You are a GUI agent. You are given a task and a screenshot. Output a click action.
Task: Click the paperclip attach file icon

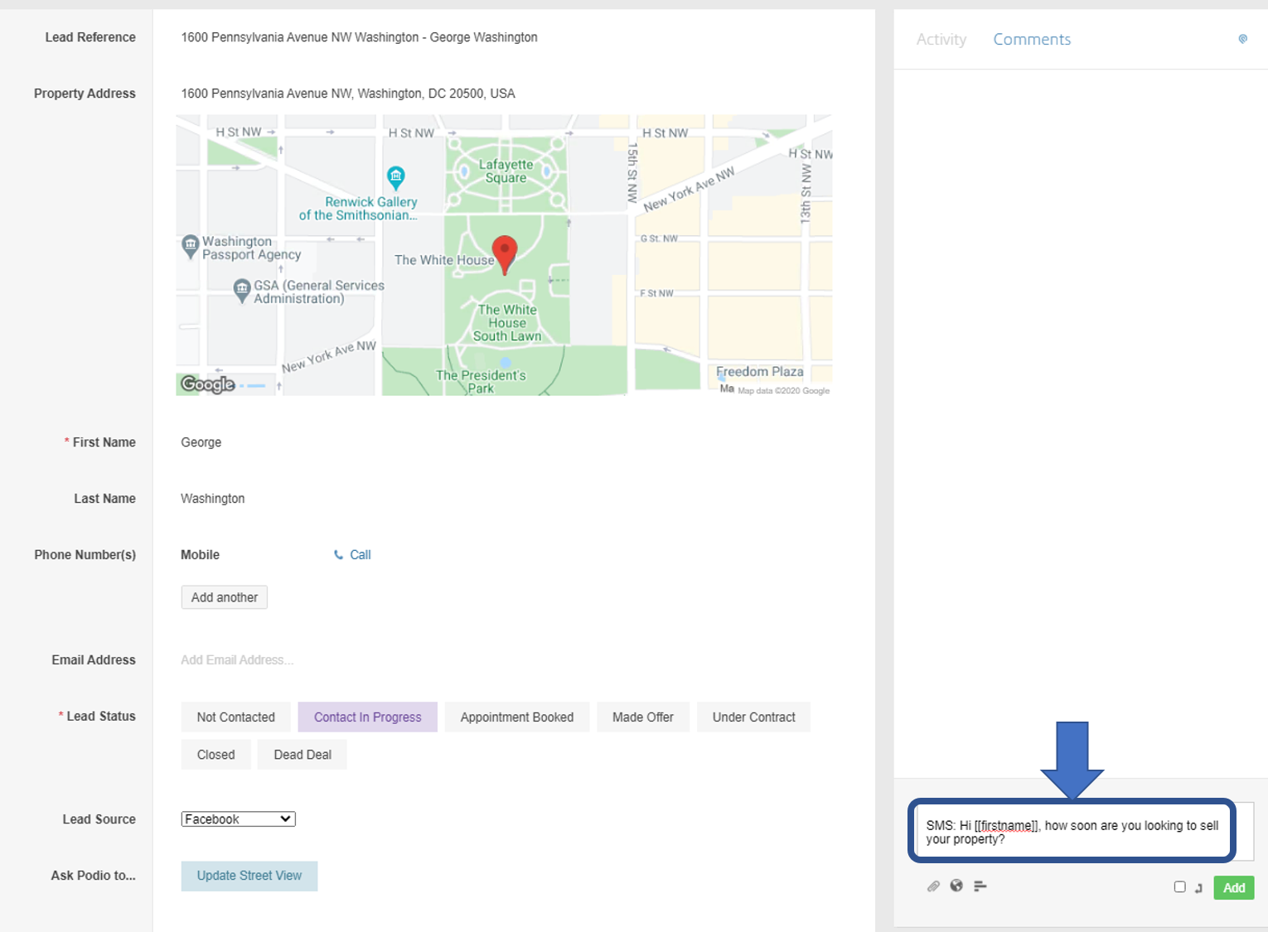933,886
